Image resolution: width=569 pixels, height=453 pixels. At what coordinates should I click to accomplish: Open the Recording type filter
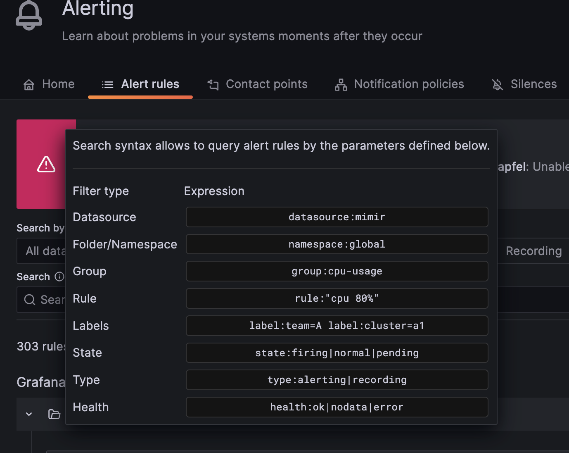pyautogui.click(x=533, y=250)
